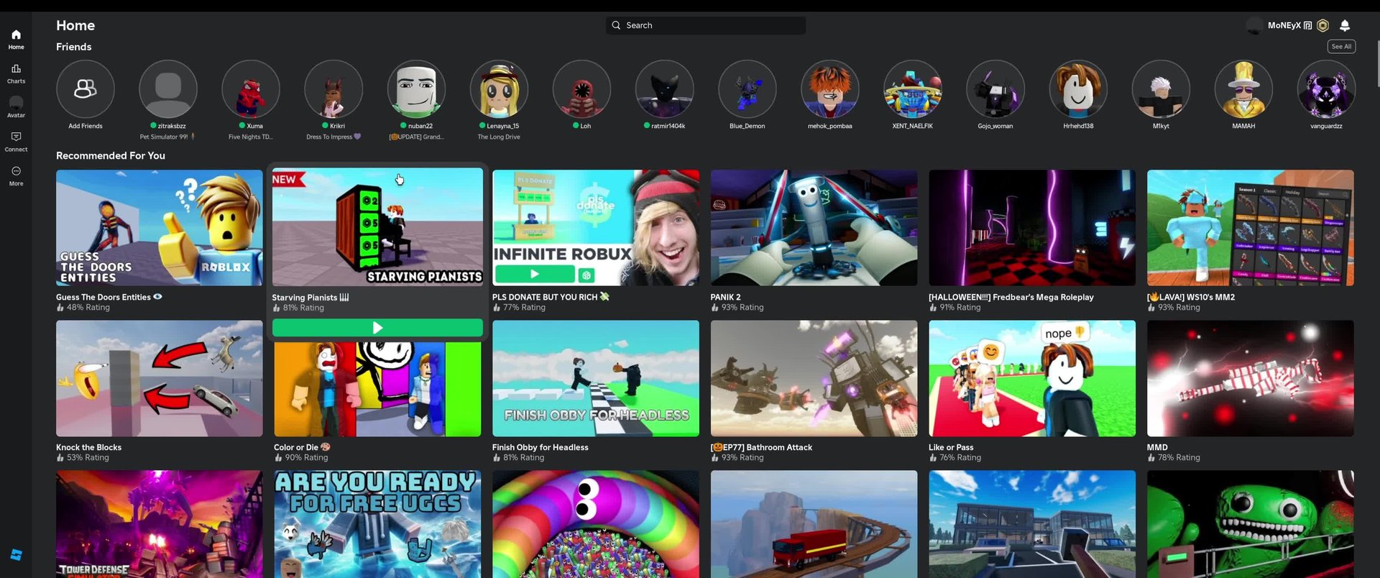
Task: Open XENT_NAELFIK friend avatar
Action: coord(913,89)
